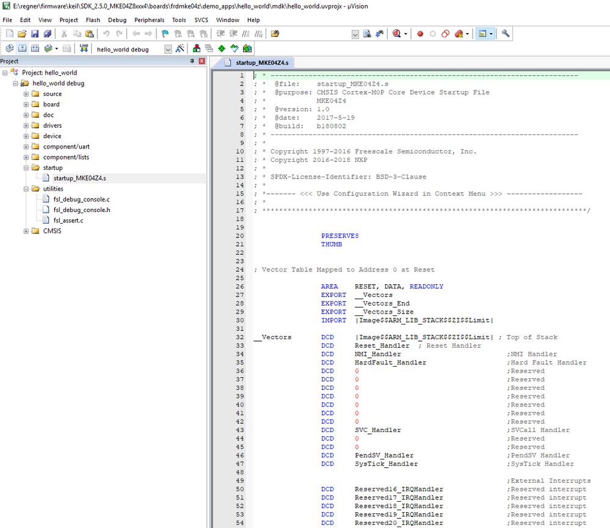This screenshot has width=610, height=528.
Task: Save the current file with floppy icon
Action: click(35, 34)
